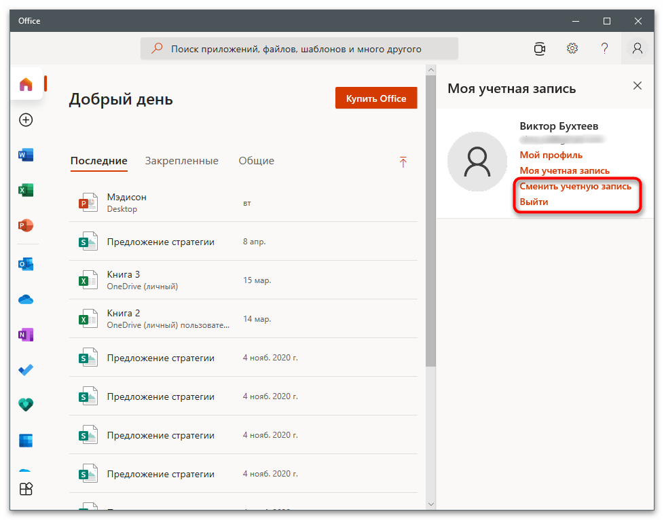This screenshot has height=520, width=664.
Task: Click the large profile avatar picture
Action: pos(477,162)
